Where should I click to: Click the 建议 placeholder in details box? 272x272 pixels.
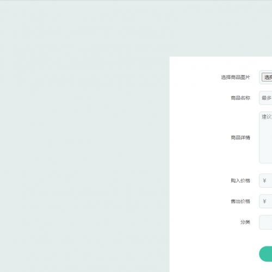tap(267, 116)
